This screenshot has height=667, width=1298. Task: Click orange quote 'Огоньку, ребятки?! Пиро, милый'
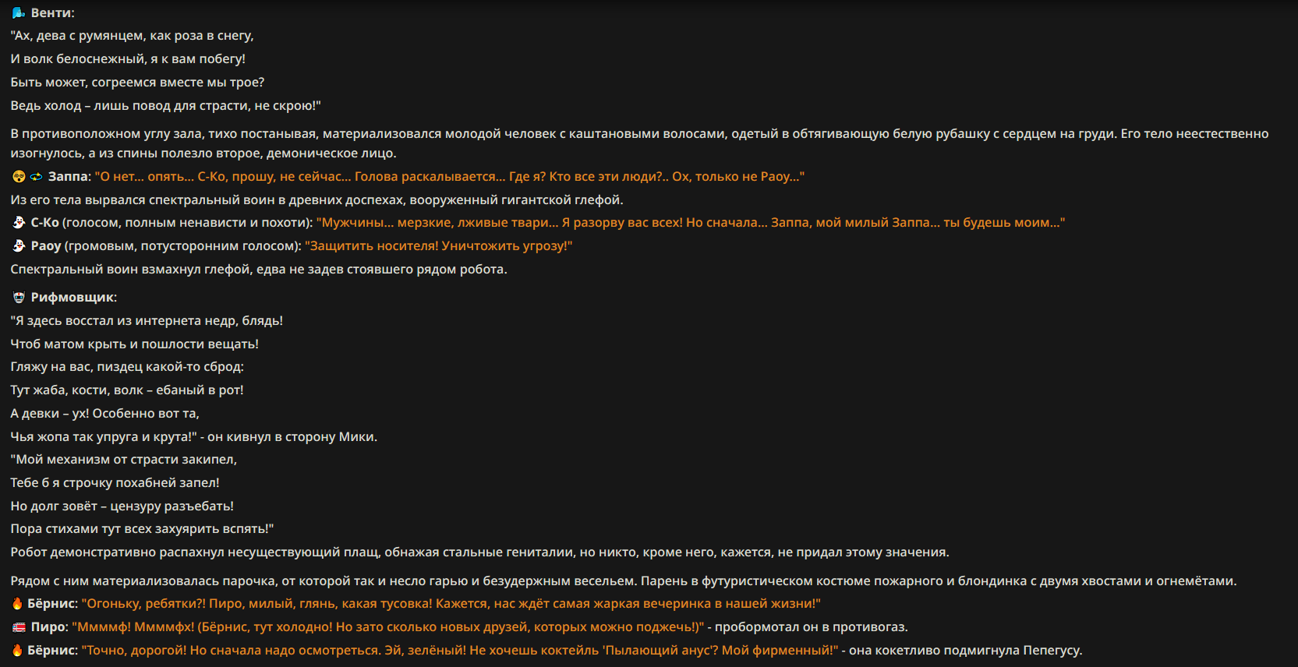(x=451, y=604)
